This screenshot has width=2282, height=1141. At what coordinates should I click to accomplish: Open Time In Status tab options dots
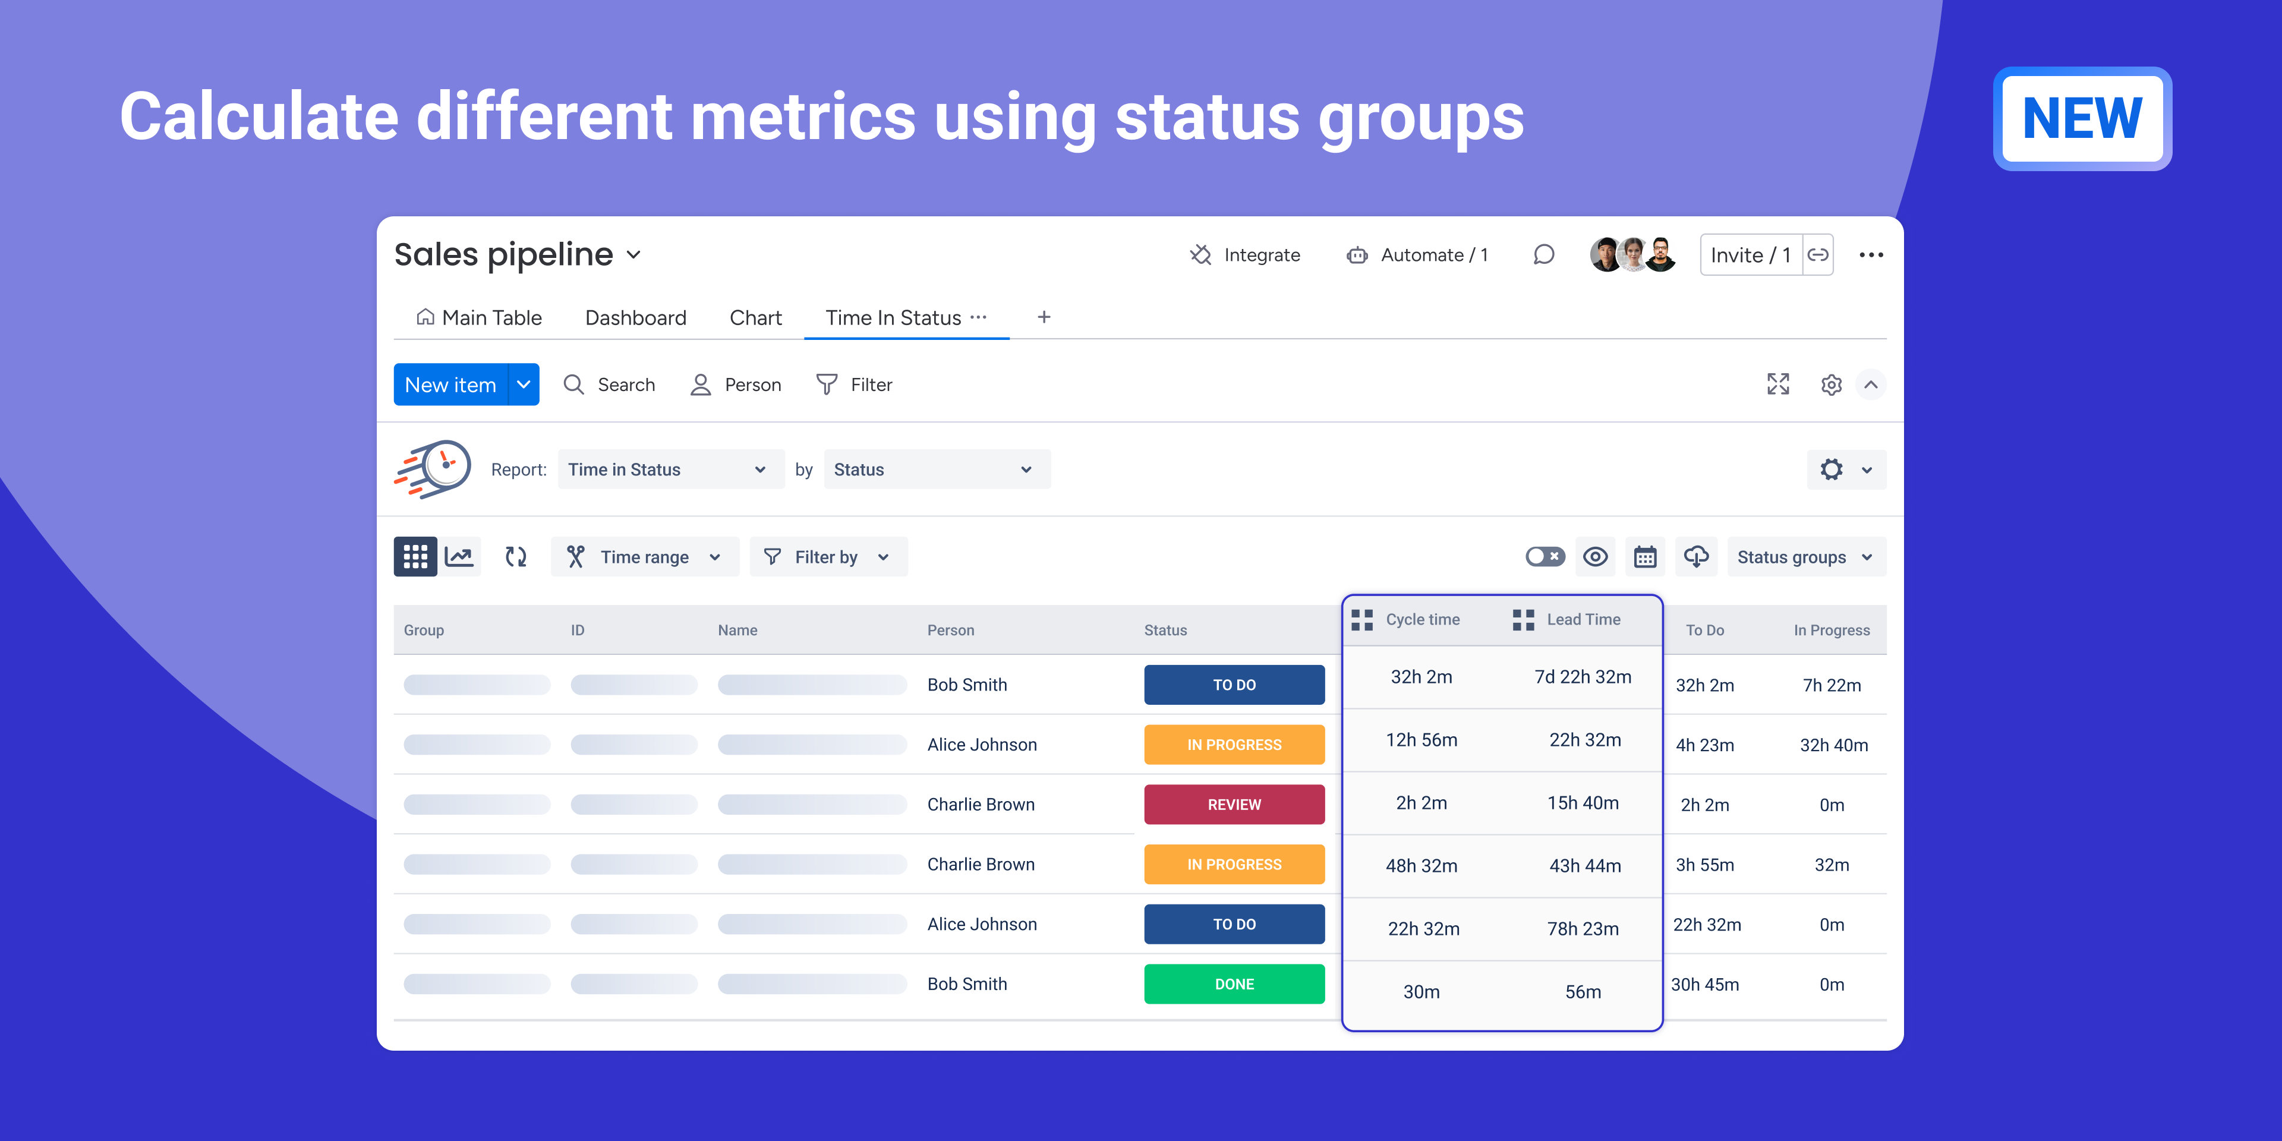point(978,317)
